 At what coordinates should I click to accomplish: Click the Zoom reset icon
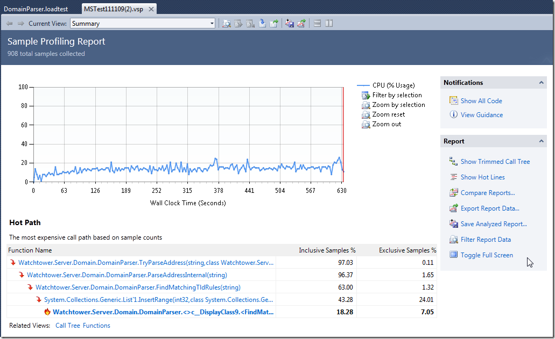pyautogui.click(x=366, y=115)
